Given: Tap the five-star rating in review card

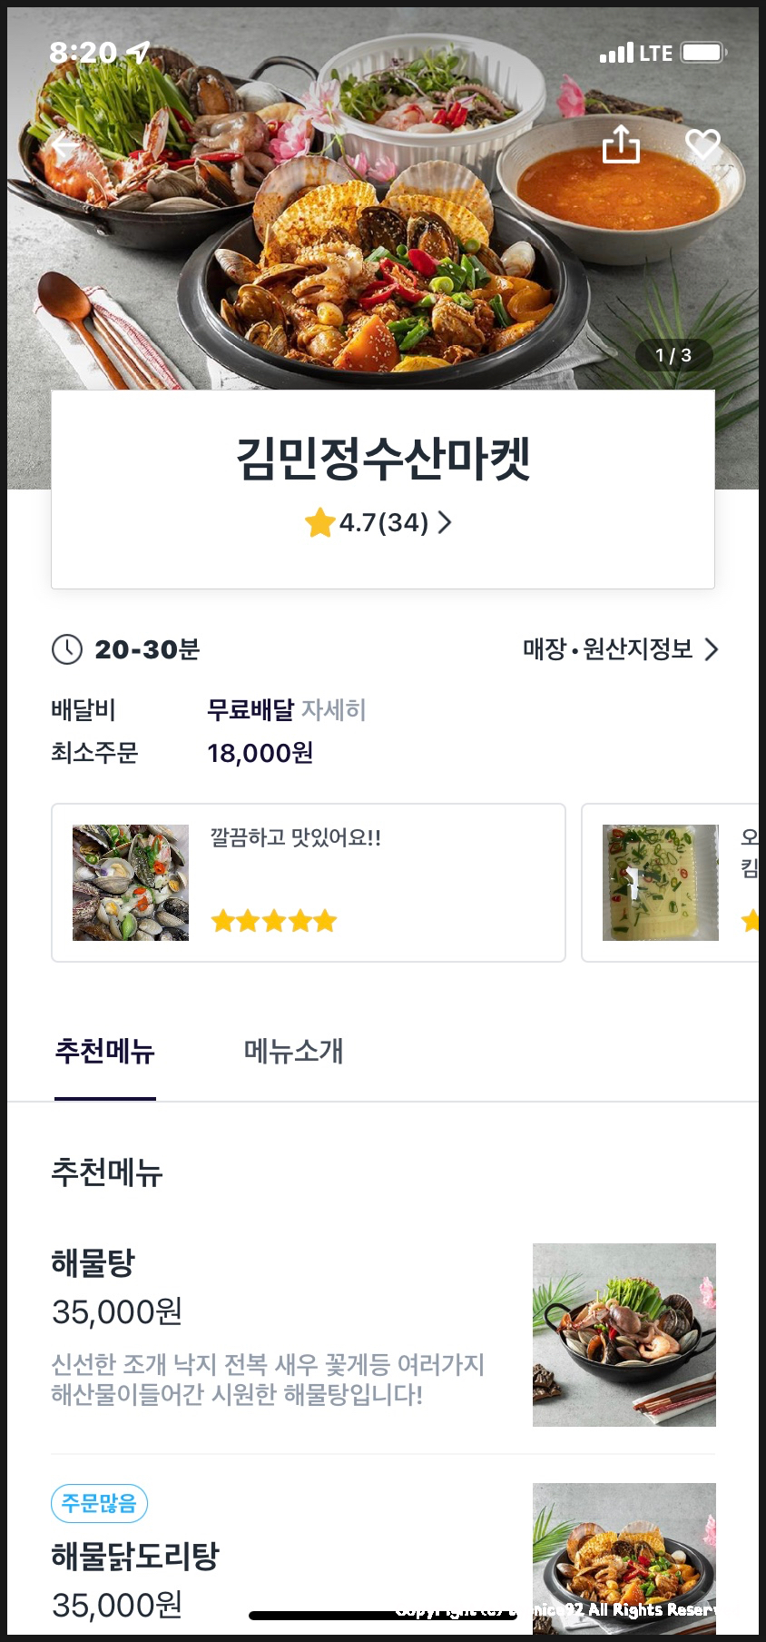Looking at the screenshot, I should click(274, 922).
